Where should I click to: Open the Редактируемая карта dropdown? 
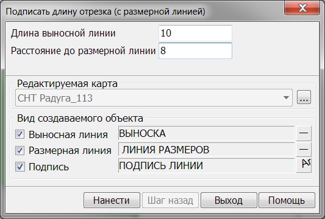(154, 98)
